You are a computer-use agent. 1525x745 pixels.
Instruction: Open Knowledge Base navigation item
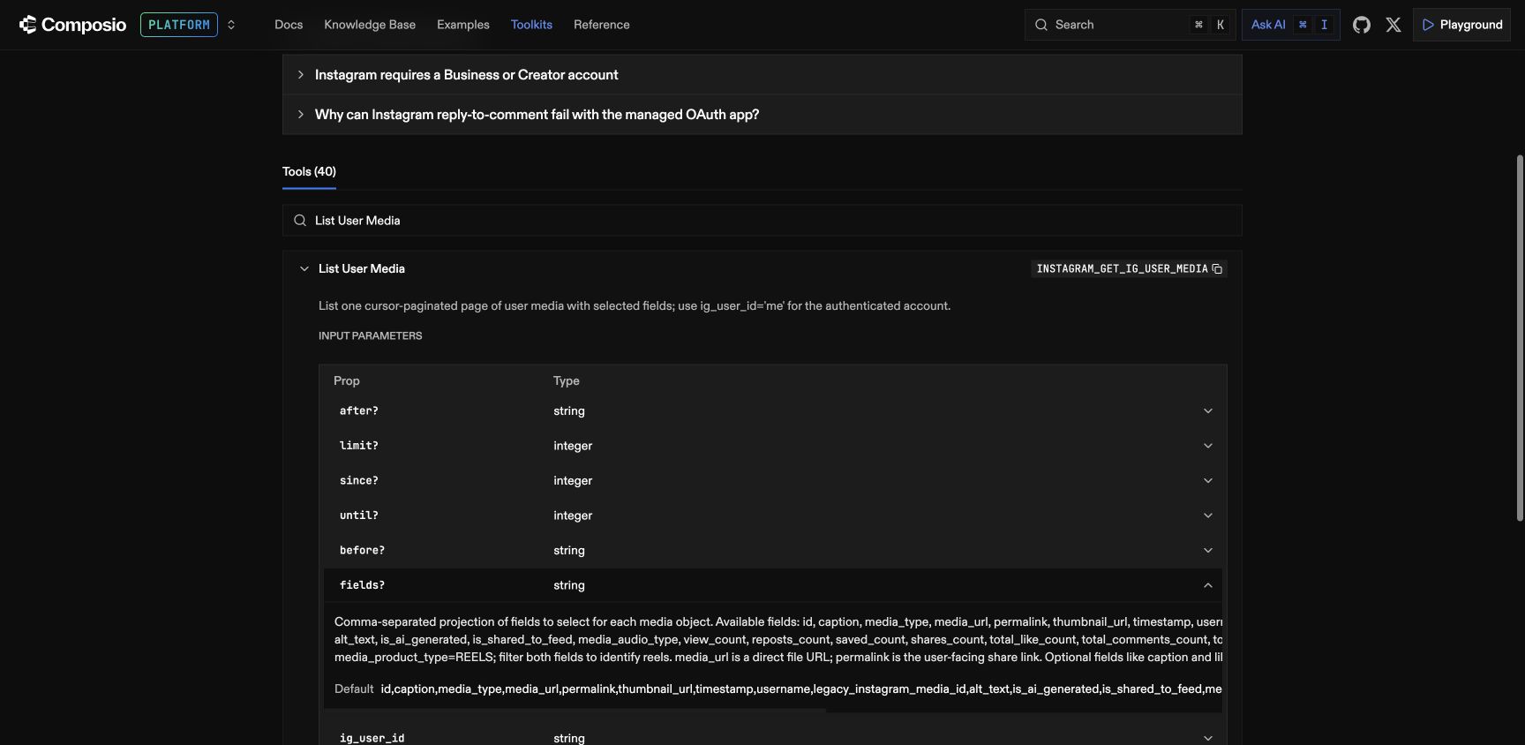[370, 25]
